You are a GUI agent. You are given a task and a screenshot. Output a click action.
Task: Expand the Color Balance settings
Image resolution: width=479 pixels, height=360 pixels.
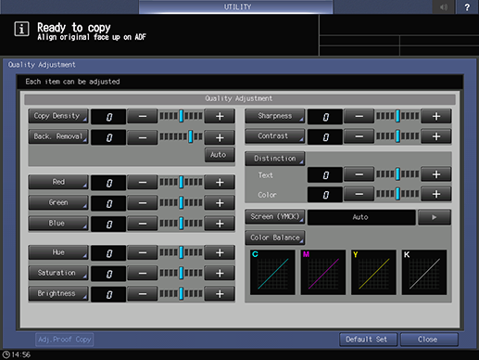pyautogui.click(x=275, y=238)
